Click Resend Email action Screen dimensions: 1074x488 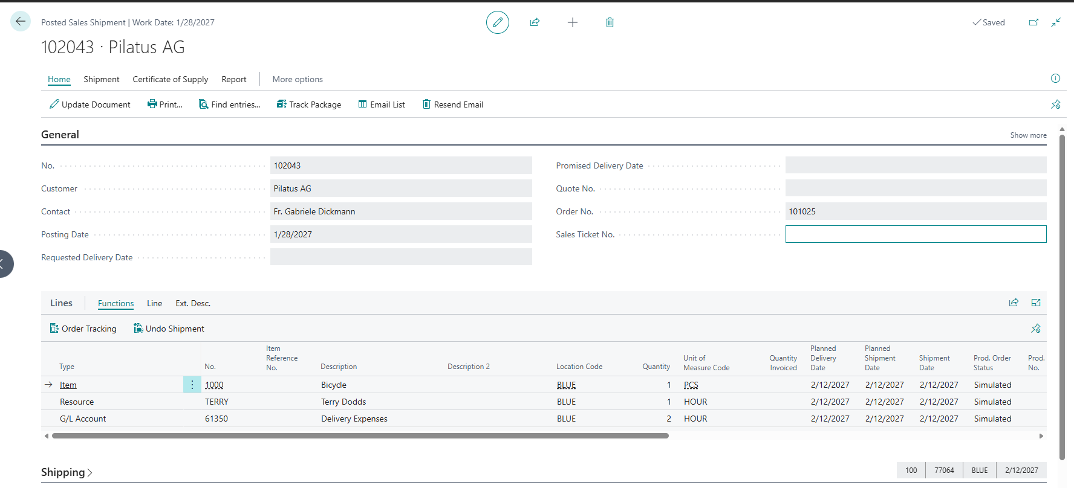click(453, 104)
